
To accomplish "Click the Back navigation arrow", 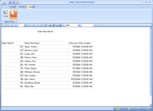I will [x=38, y=25].
